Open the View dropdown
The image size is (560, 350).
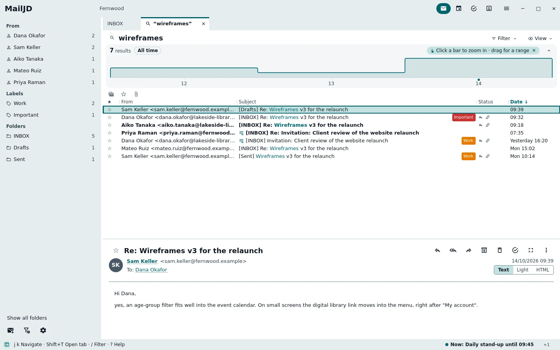[540, 38]
